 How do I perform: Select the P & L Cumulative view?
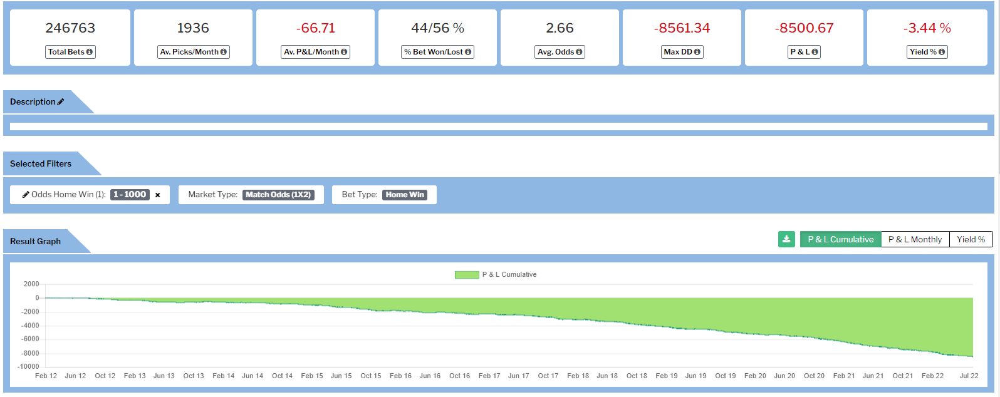tap(840, 239)
